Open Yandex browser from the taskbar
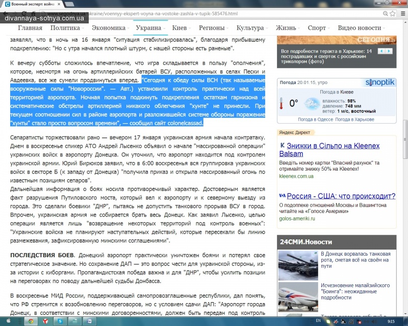The width and height of the screenshot is (408, 326). 46,321
